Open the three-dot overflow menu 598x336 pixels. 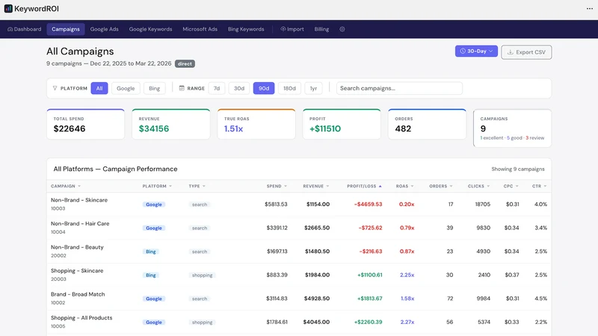coord(589,9)
